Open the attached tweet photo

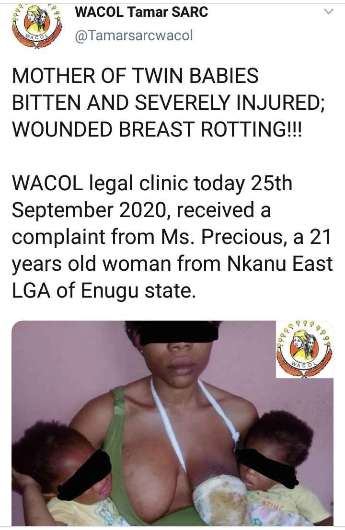[x=172, y=423]
